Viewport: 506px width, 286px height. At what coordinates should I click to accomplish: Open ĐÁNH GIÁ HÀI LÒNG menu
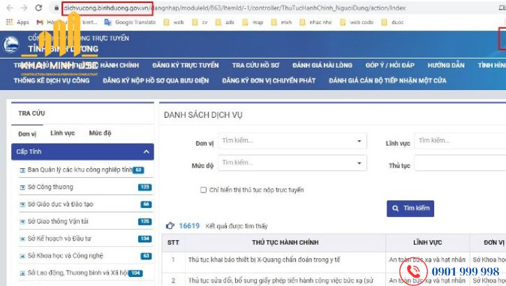322,66
